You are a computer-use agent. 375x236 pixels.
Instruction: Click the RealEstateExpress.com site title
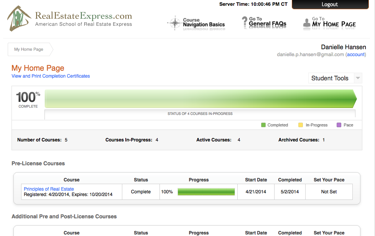click(x=84, y=16)
